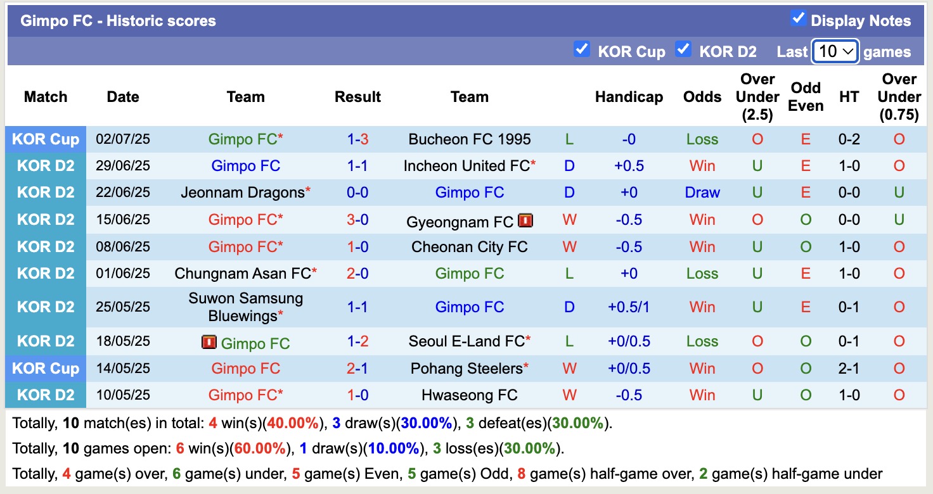Select Pohang Steelers team link
This screenshot has width=933, height=494.
(466, 369)
